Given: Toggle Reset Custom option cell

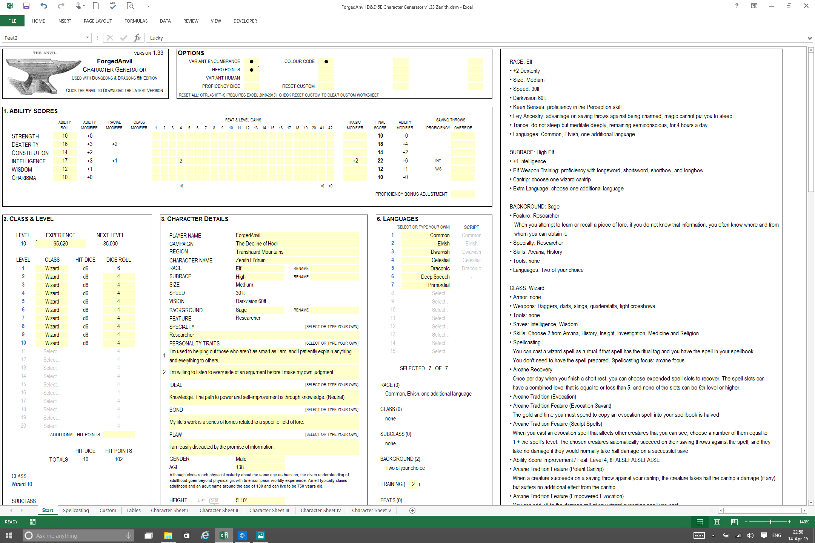Looking at the screenshot, I should [326, 86].
